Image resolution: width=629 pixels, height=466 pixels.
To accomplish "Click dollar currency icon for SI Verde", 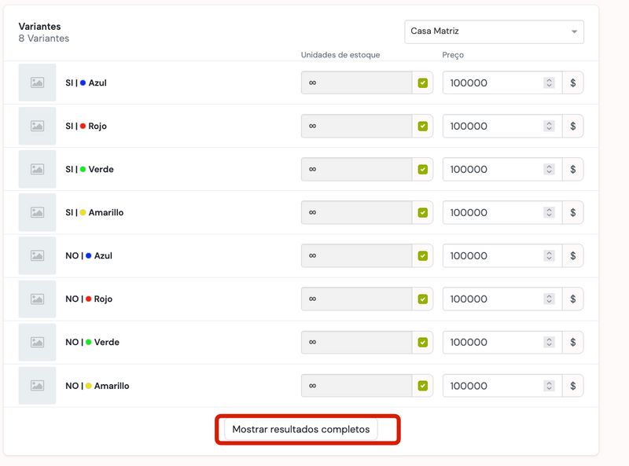I will [573, 169].
